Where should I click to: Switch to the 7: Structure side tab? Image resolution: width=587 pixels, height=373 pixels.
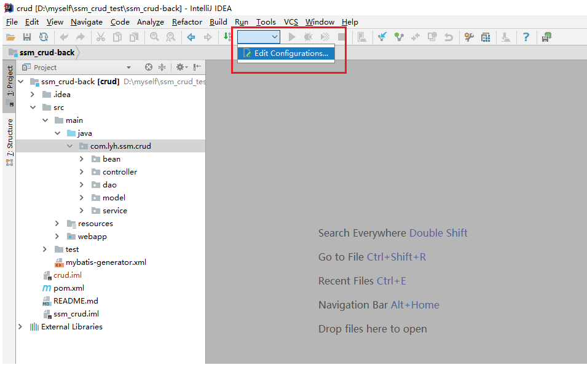[x=10, y=143]
